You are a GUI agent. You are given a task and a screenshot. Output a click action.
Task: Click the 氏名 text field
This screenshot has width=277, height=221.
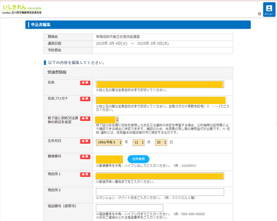[159, 84]
